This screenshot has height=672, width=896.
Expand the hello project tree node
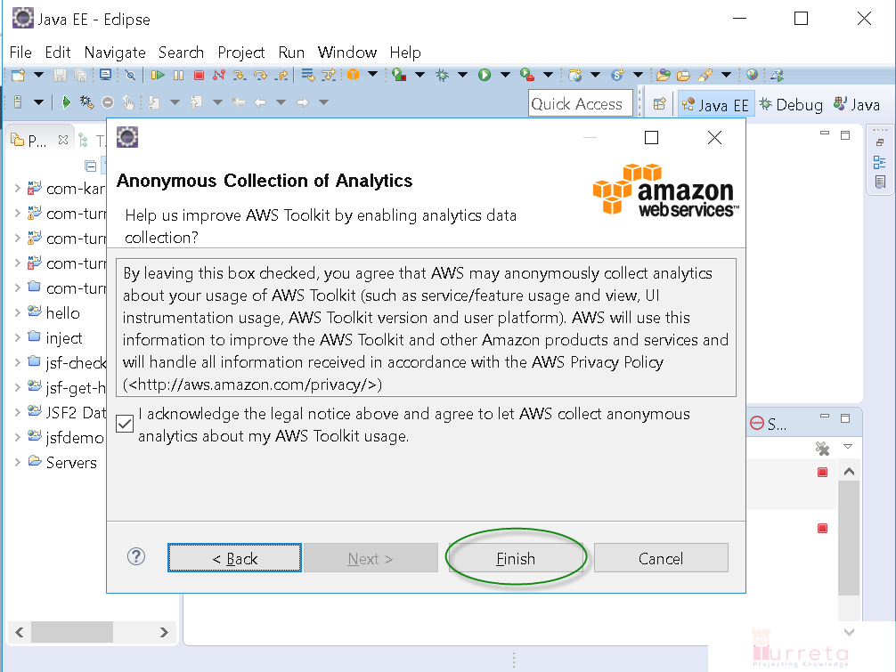click(17, 312)
